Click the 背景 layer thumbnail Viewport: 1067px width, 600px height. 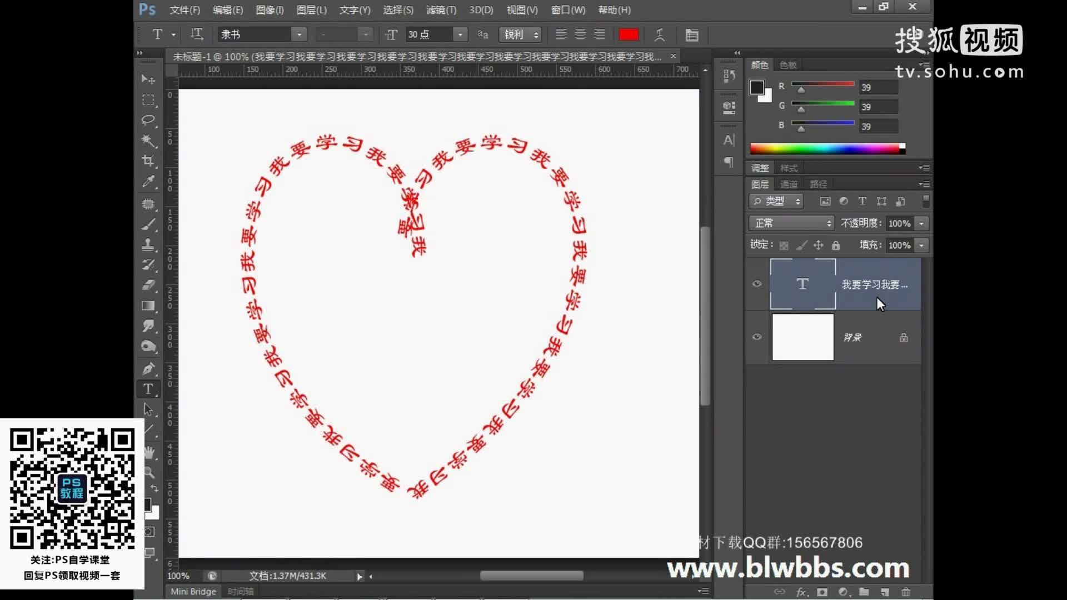802,337
